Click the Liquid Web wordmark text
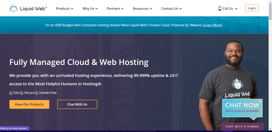This screenshot has width=272, height=132. pyautogui.click(x=34, y=8)
